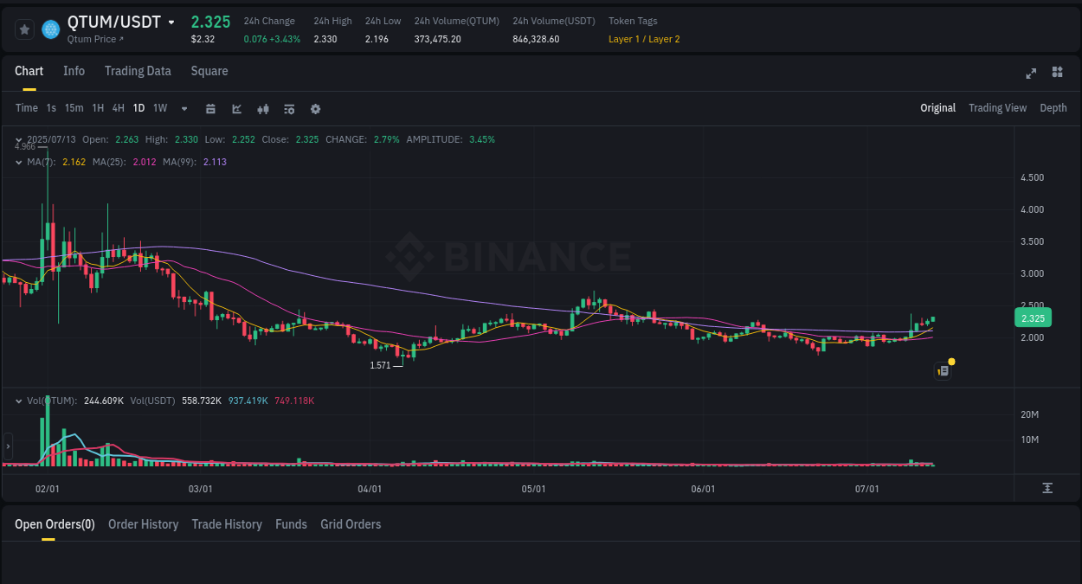Open the date range selector icon
The width and height of the screenshot is (1082, 584).
pyautogui.click(x=210, y=108)
